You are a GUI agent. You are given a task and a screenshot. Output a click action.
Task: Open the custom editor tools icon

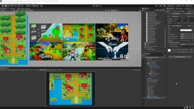point(22,6)
